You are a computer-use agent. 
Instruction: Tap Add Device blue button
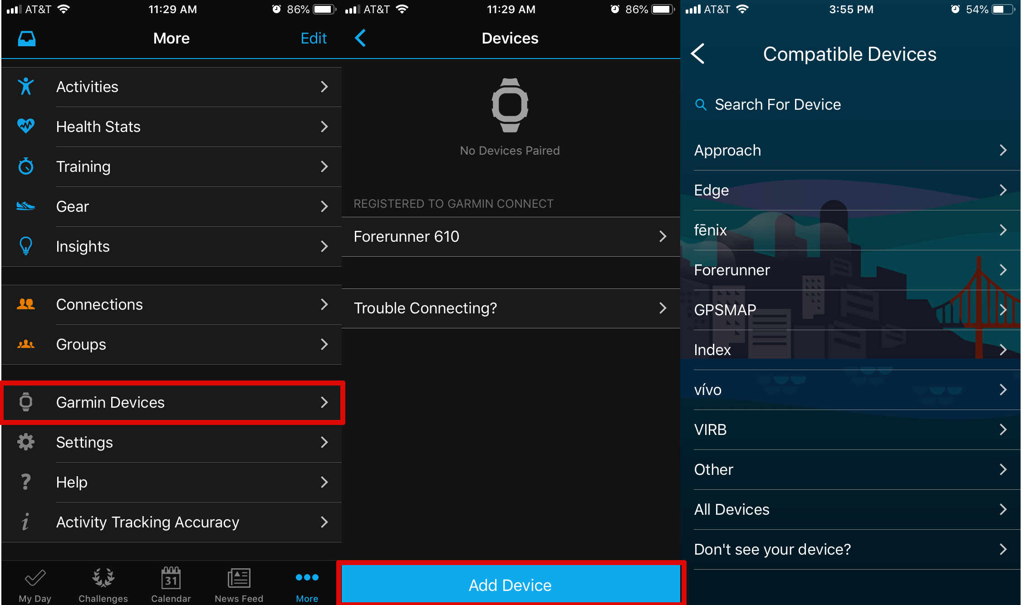[510, 585]
